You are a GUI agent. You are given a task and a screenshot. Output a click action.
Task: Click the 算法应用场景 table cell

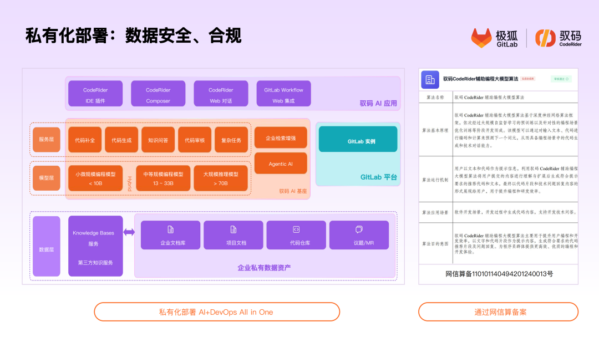pos(435,213)
